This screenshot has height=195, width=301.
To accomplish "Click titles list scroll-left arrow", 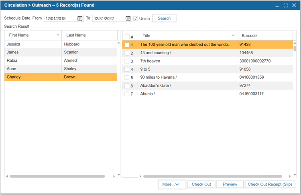I will (140, 176).
